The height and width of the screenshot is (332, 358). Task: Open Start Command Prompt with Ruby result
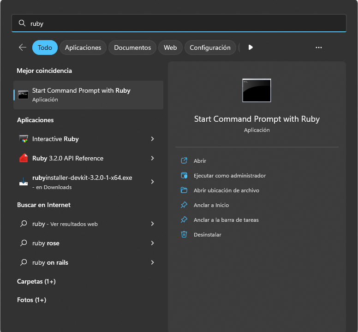click(89, 95)
